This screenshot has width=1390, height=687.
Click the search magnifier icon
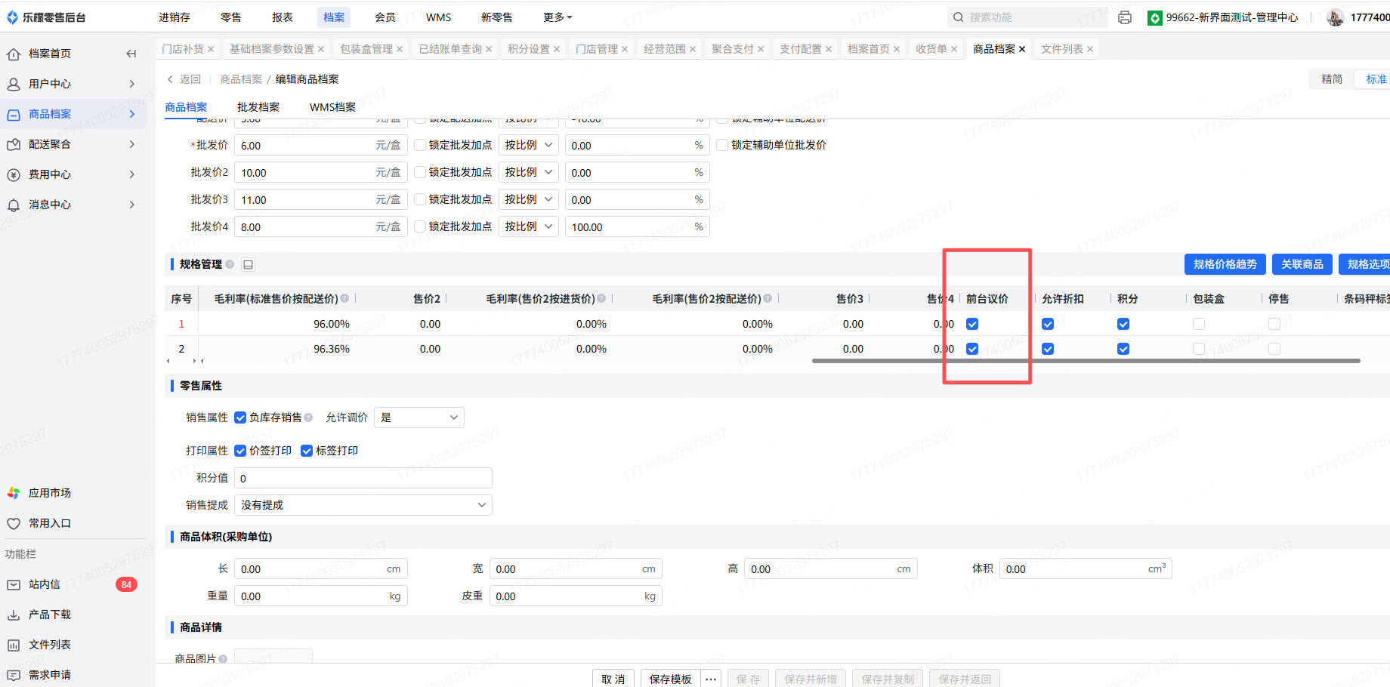coord(959,17)
